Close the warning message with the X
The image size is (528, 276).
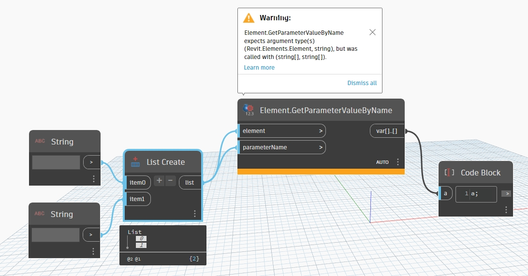(x=372, y=32)
